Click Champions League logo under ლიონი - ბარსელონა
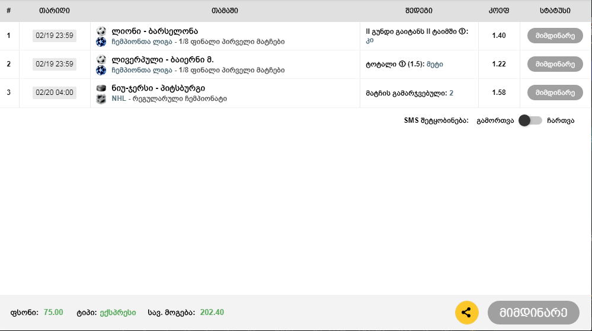Viewport: 592px width, 331px height. point(101,42)
